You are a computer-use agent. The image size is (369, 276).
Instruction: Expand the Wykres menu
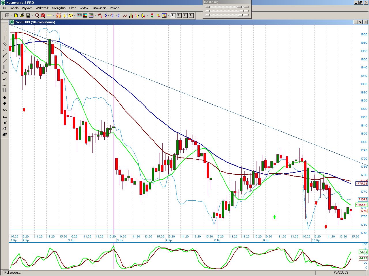click(27, 8)
